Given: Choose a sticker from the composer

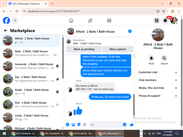Looking at the screenshot, I should point(79,125).
